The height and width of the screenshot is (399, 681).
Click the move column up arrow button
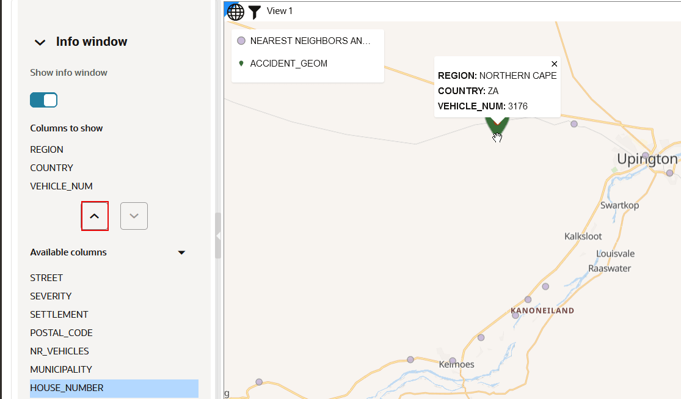(x=95, y=216)
